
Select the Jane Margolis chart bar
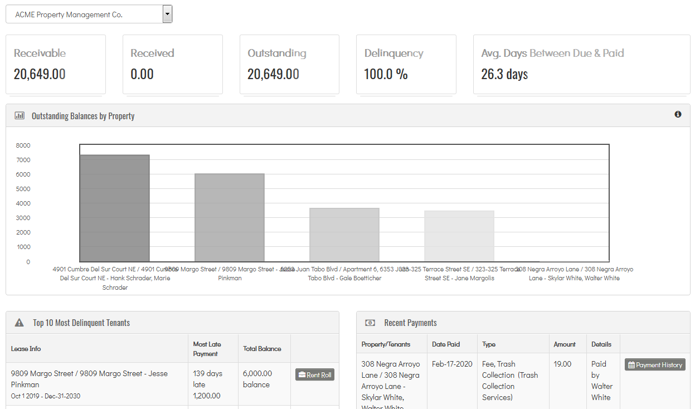pos(459,236)
